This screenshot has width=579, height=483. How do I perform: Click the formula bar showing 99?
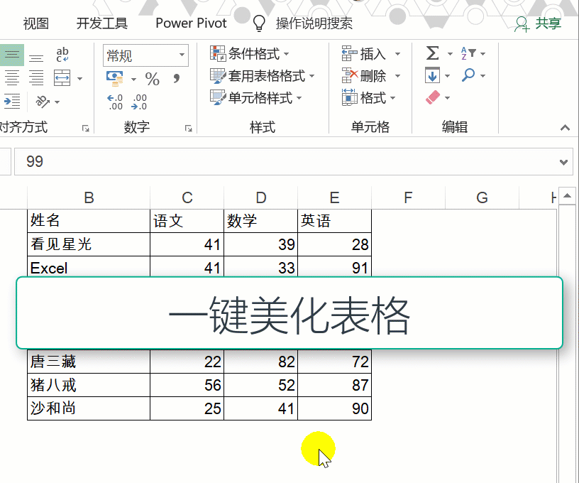pyautogui.click(x=284, y=161)
